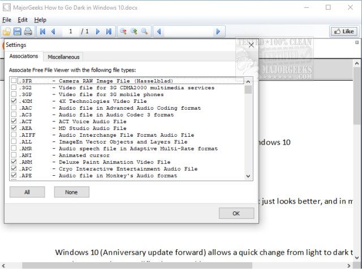
Task: Go to first page arrow icon
Action: pyautogui.click(x=42, y=32)
